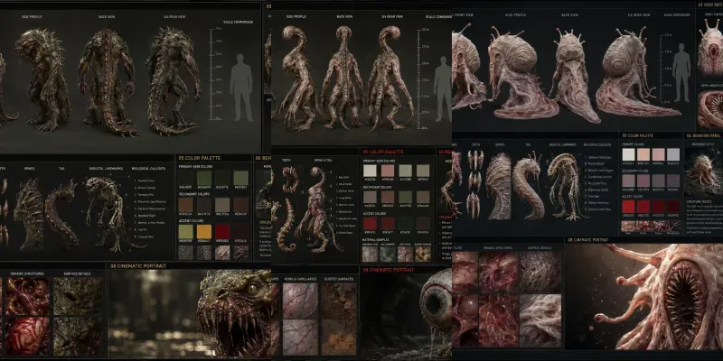Open the curled tail render on the snail creature sheet
The image size is (723, 361).
click(528, 186)
